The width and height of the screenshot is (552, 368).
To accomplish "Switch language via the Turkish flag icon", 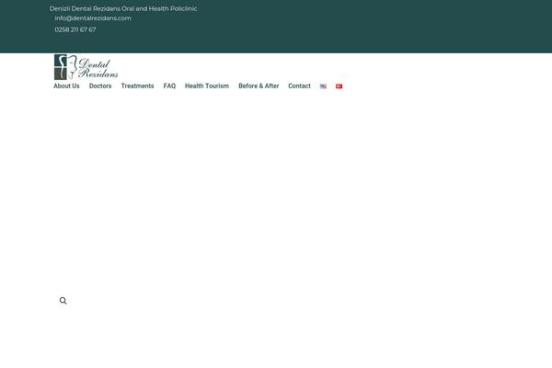I will pos(339,86).
